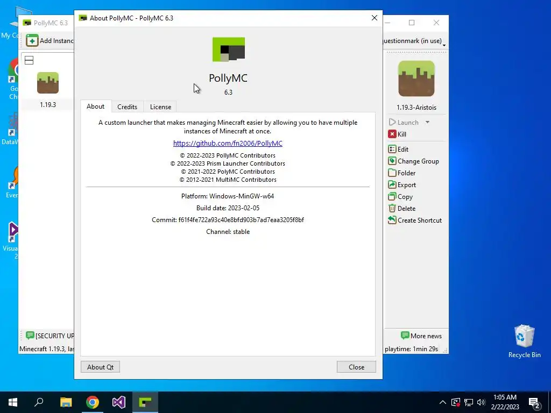Click Change Group in the sidebar

pyautogui.click(x=414, y=161)
